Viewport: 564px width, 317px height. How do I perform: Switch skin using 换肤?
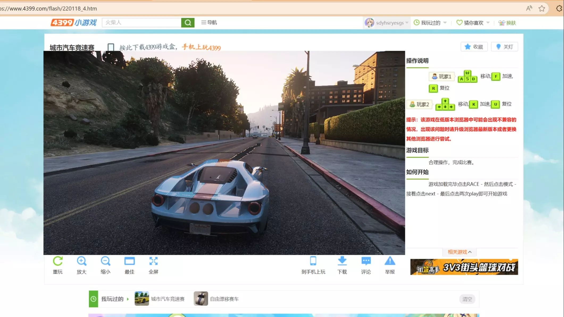507,23
